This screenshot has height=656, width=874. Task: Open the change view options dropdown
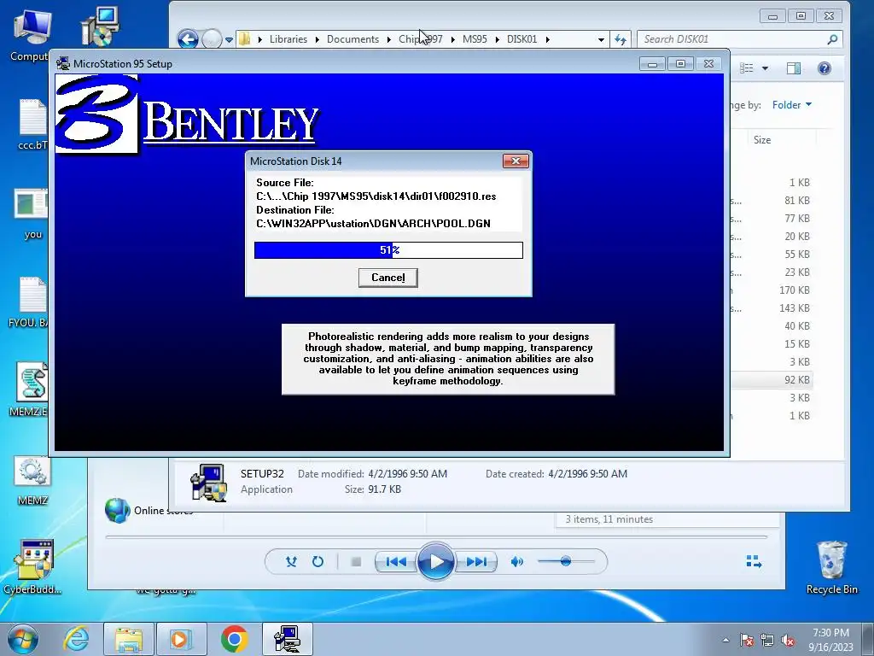(765, 68)
